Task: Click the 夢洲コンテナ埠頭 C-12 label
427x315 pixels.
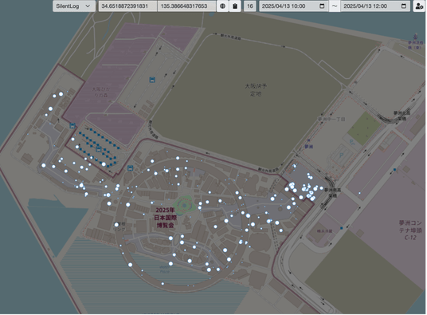Action: click(410, 230)
